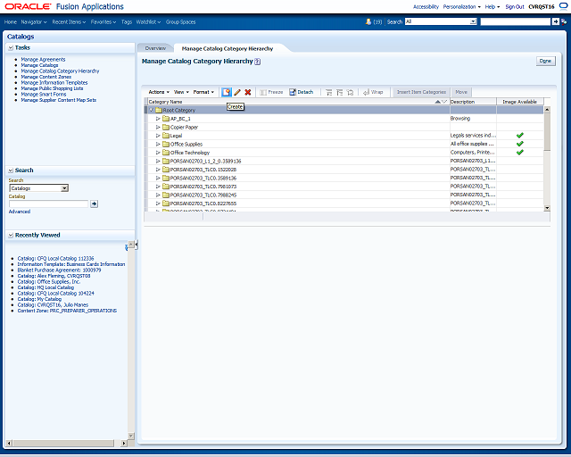Click the notifications bell icon
This screenshot has width=571, height=457.
368,21
